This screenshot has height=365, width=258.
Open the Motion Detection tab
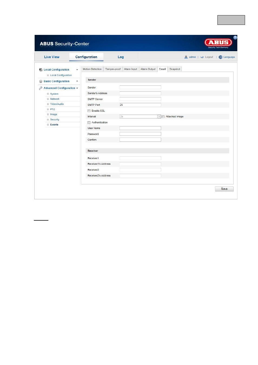92,69
